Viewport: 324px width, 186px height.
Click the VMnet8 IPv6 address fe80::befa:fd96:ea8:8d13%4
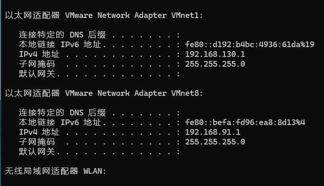click(x=245, y=122)
